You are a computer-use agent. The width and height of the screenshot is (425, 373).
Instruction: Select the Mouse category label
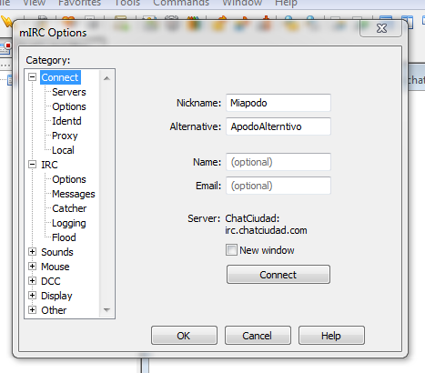pyautogui.click(x=56, y=267)
